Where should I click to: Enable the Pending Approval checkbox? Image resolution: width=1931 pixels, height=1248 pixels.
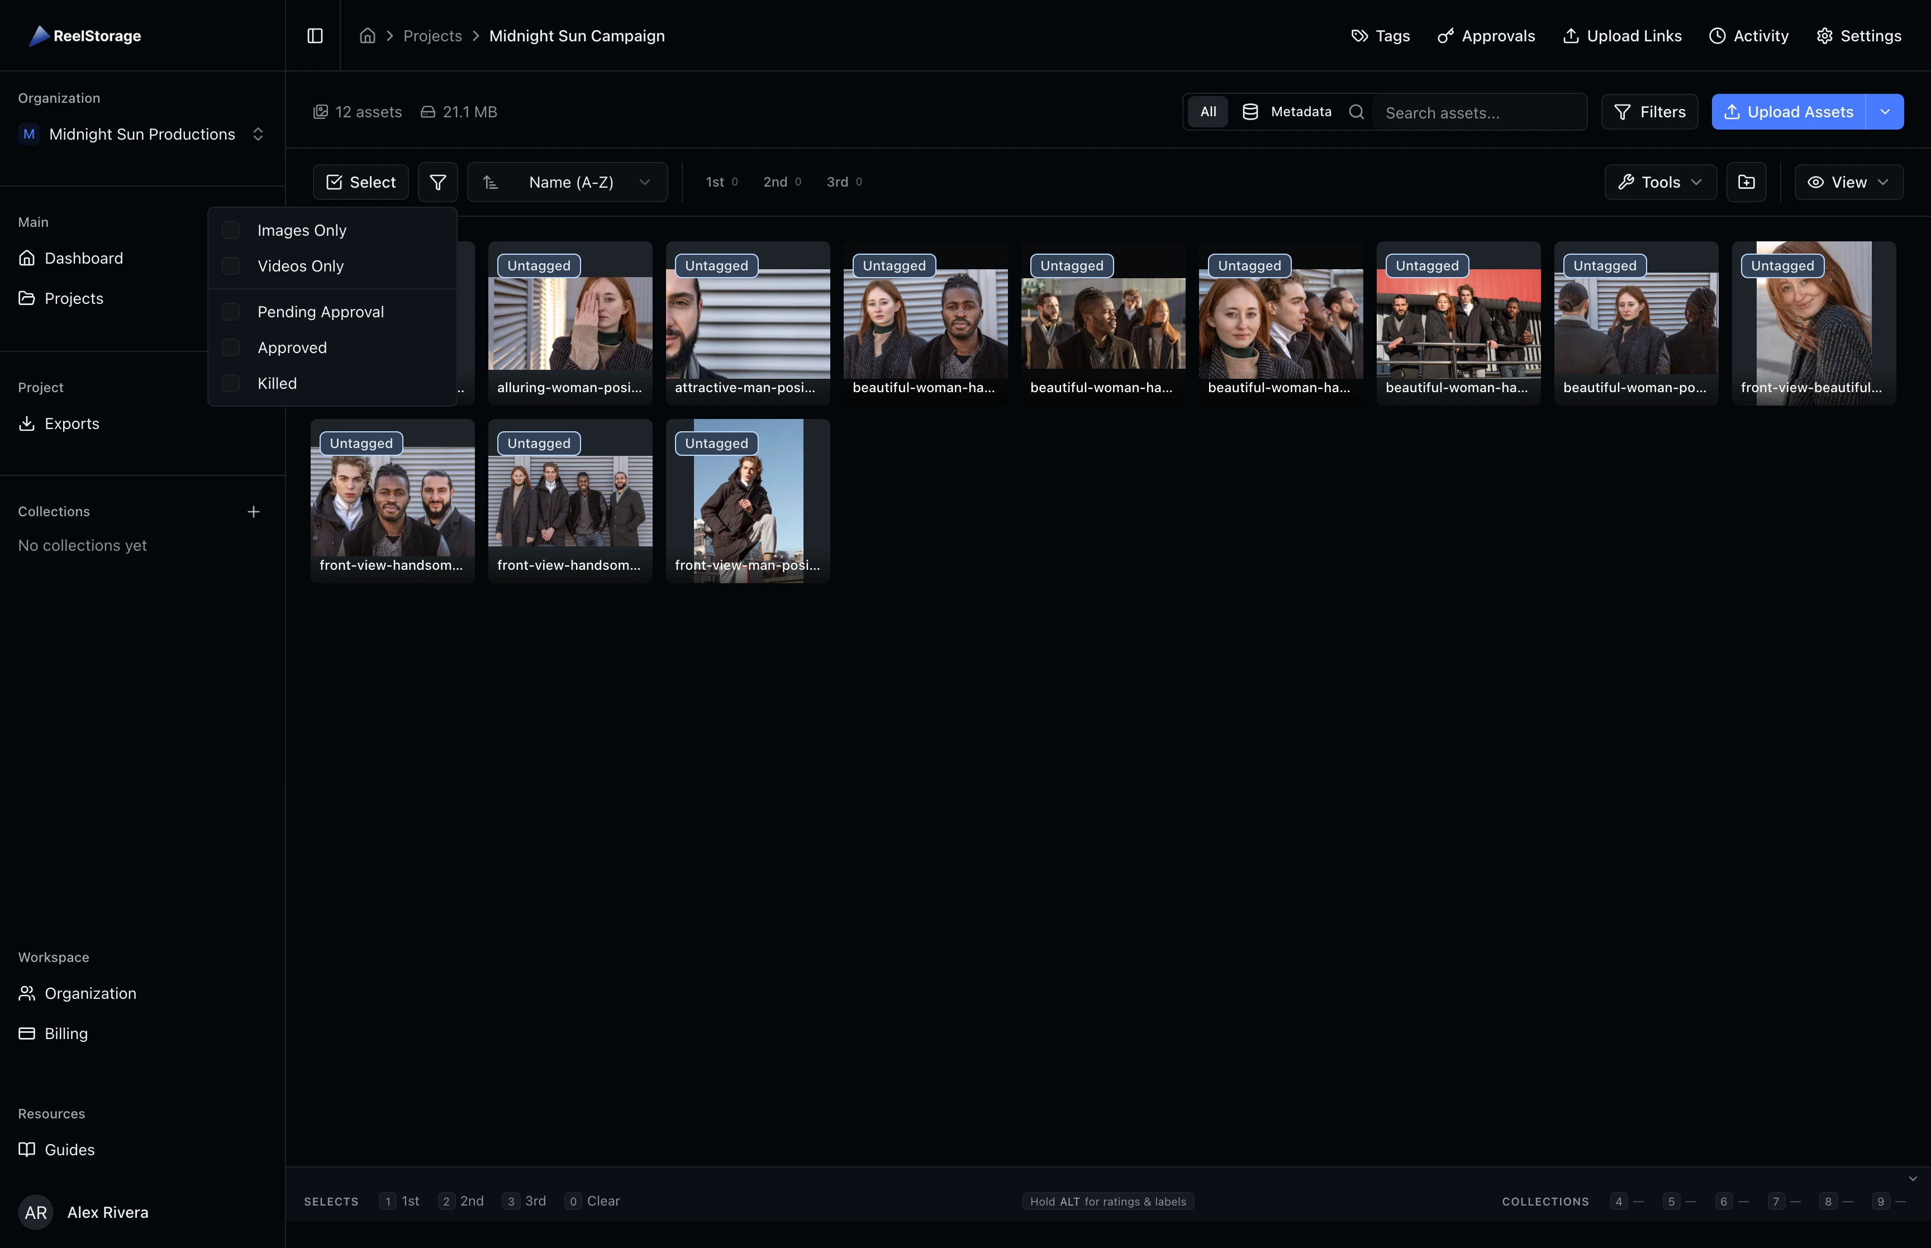[231, 312]
